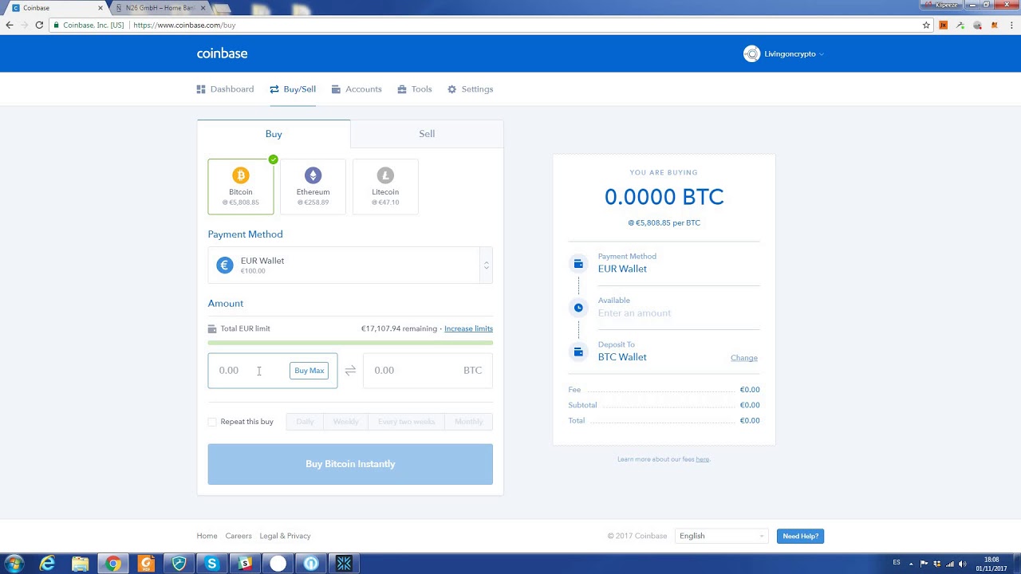Open the Settings nav item

pos(471,89)
